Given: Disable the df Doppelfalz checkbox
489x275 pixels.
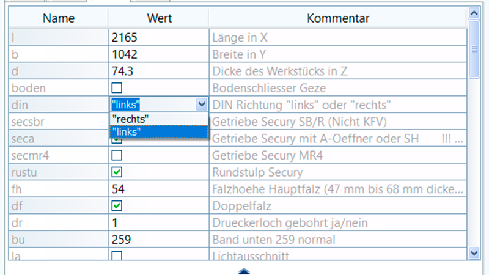Looking at the screenshot, I should (117, 206).
